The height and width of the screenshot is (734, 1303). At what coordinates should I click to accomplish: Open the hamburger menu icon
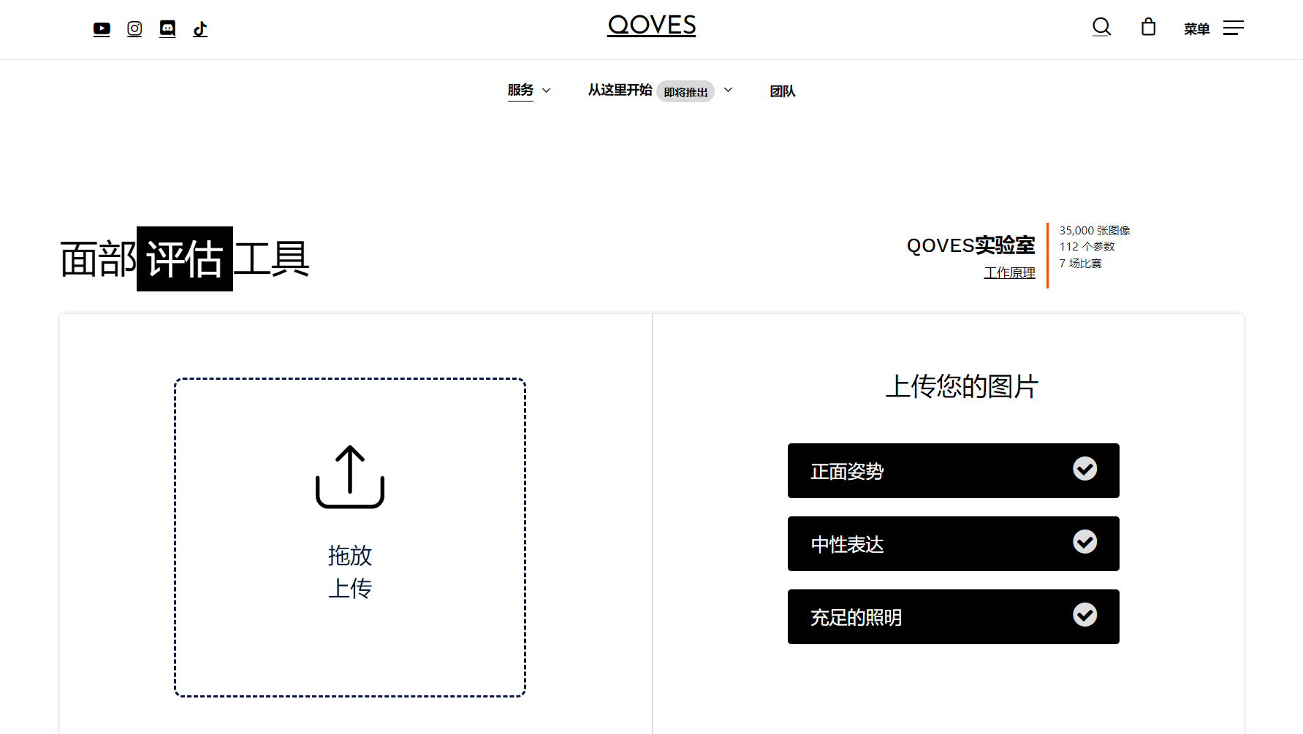(x=1234, y=28)
